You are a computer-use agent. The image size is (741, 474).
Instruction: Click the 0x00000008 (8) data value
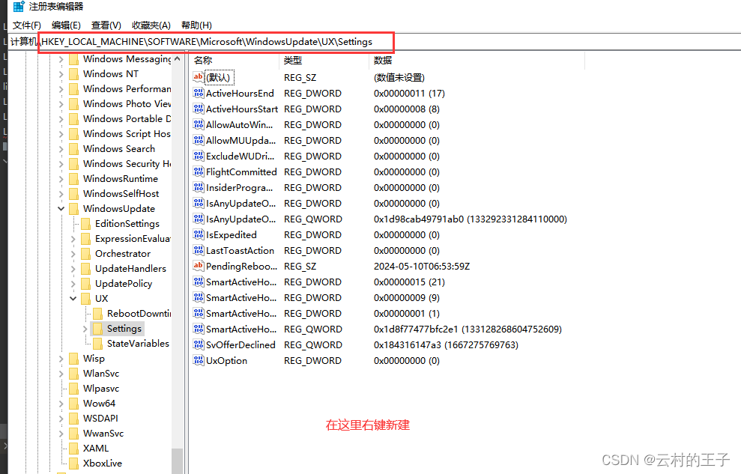pyautogui.click(x=406, y=109)
